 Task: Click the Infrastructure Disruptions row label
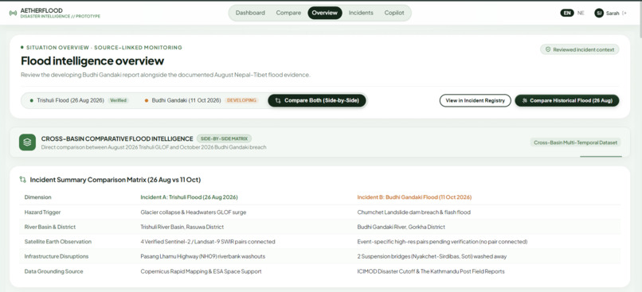coord(56,256)
